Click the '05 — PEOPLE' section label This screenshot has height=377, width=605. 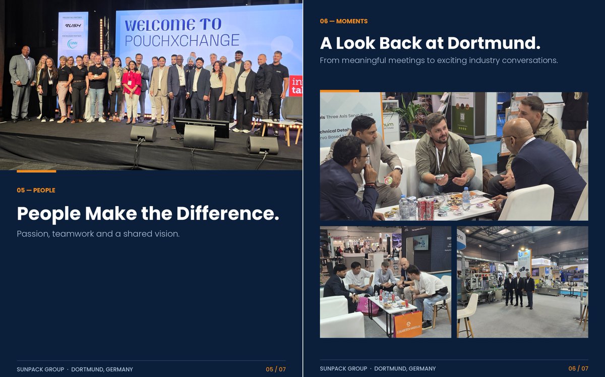36,191
